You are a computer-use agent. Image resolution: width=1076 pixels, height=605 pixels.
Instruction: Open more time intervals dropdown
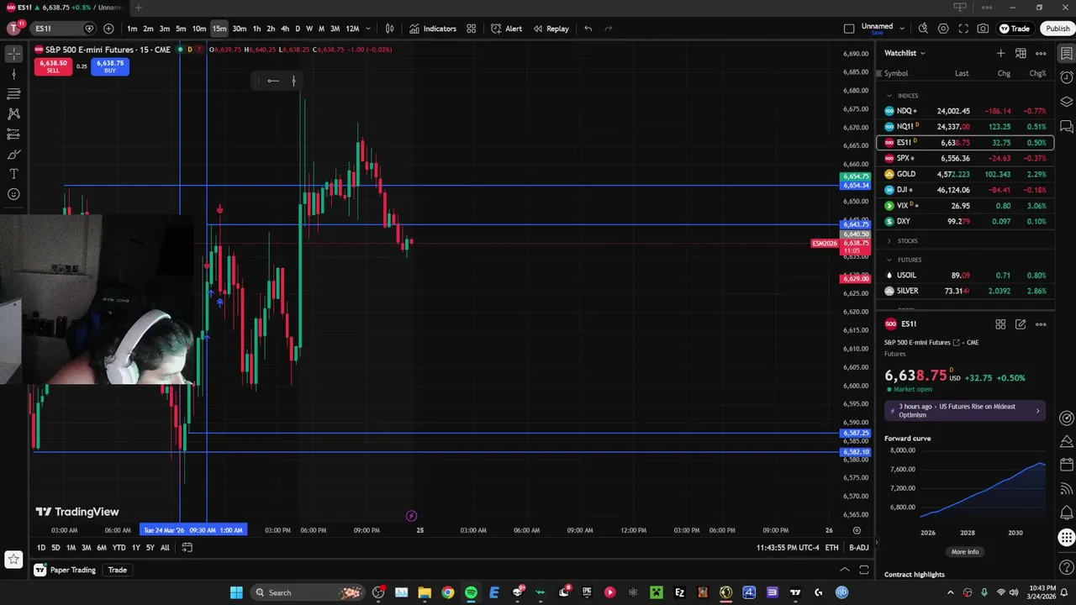[368, 29]
